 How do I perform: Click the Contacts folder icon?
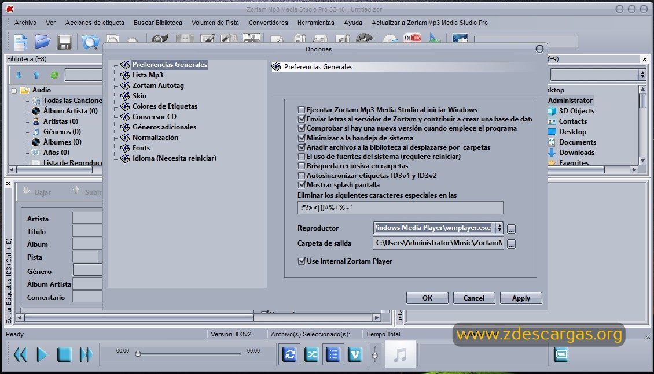point(552,121)
